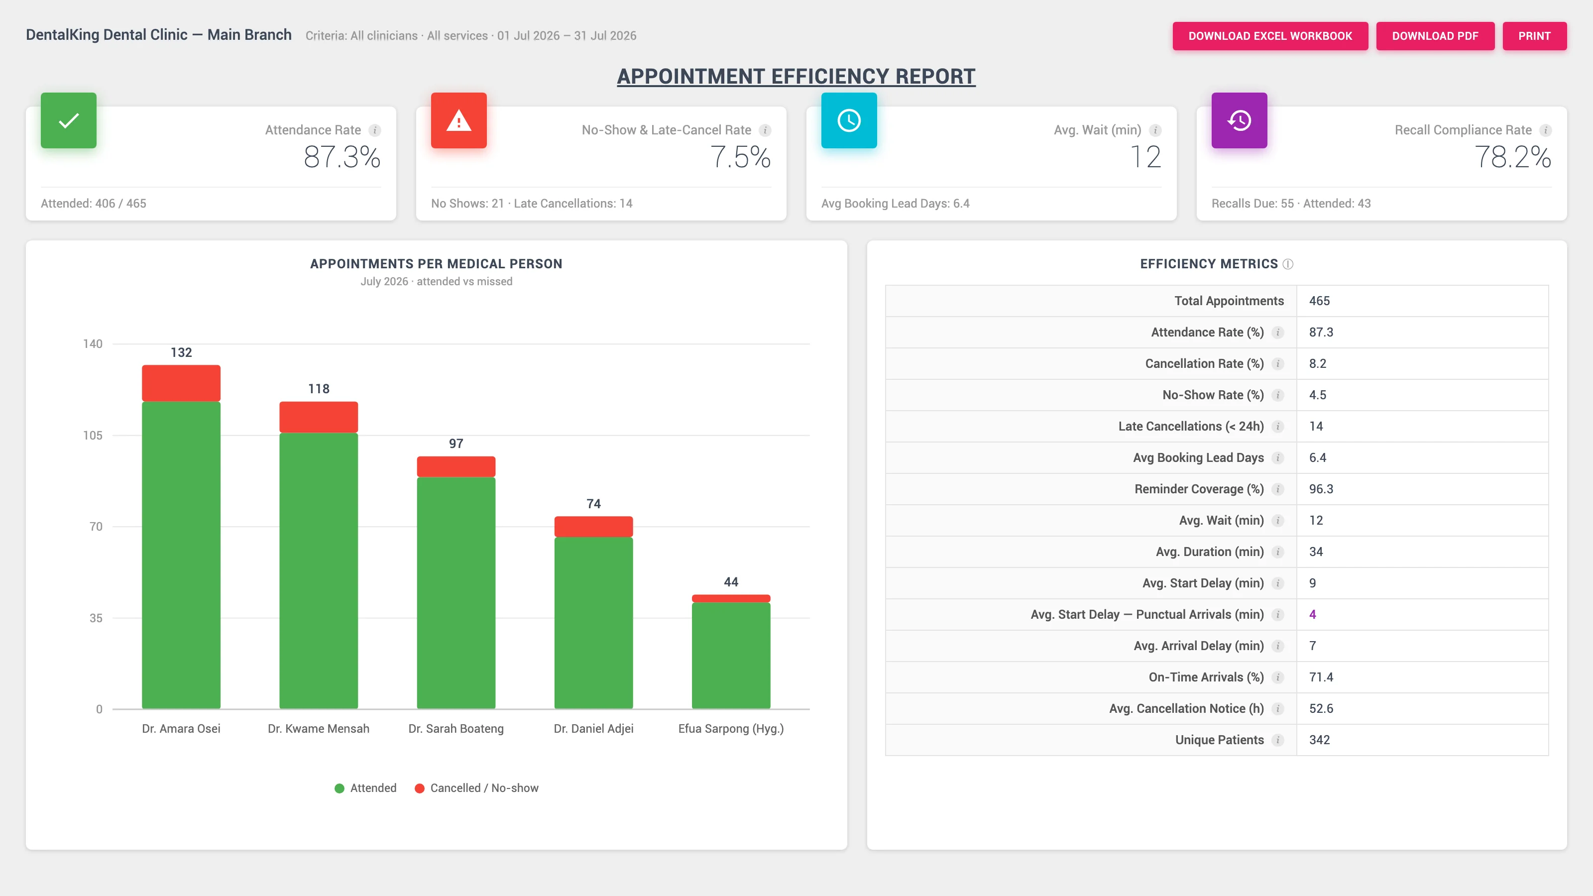Click info icon in Cancellation Rate (%) row
Screen dimensions: 1593x896
coord(1277,363)
